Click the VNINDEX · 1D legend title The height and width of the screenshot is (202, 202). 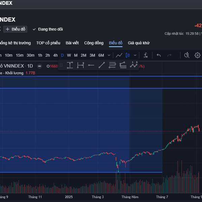16,66
